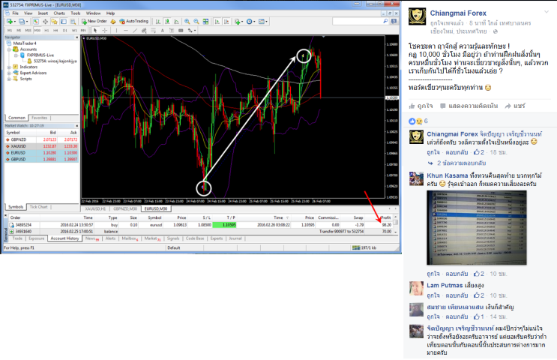Toggle Chart Shift option
557x360 pixels.
(226, 21)
